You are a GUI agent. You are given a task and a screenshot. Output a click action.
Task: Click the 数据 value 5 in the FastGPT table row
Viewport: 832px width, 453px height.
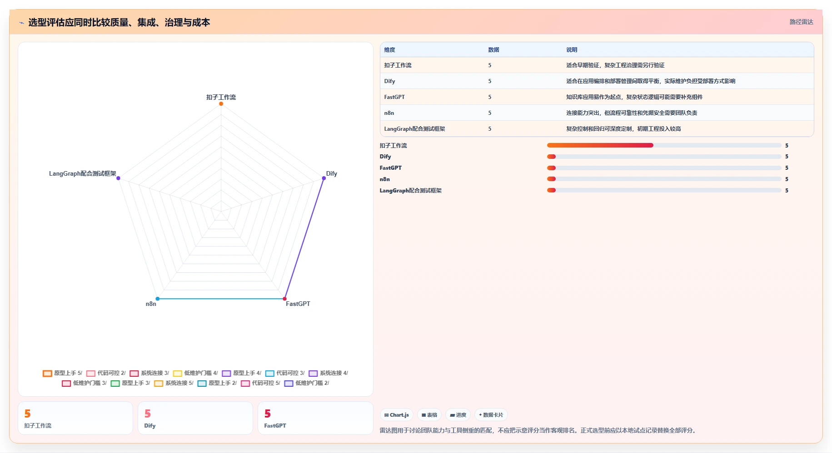[490, 97]
